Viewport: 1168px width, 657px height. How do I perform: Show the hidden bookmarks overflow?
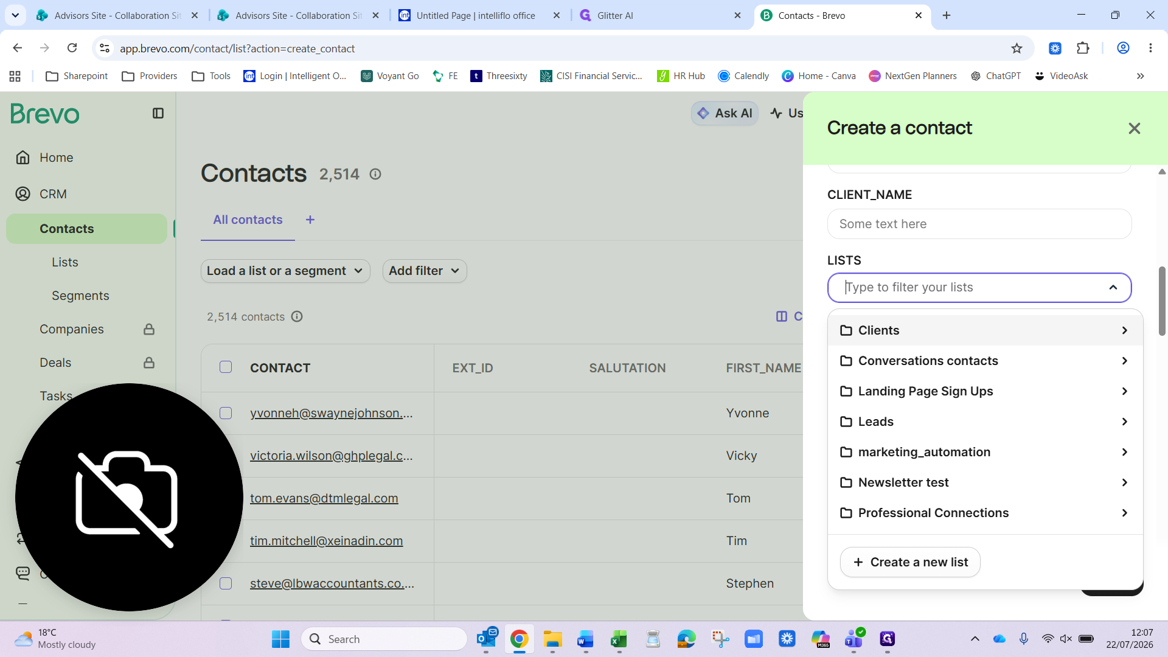click(1141, 76)
